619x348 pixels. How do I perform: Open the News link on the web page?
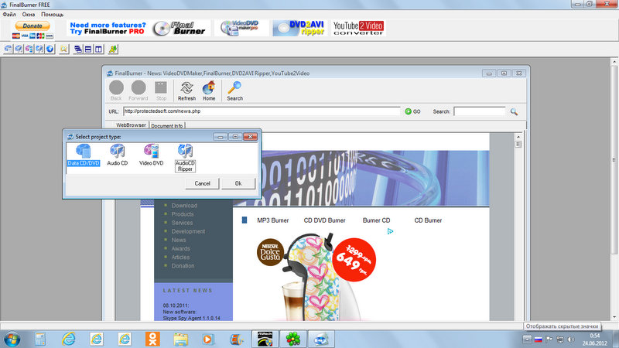(179, 241)
